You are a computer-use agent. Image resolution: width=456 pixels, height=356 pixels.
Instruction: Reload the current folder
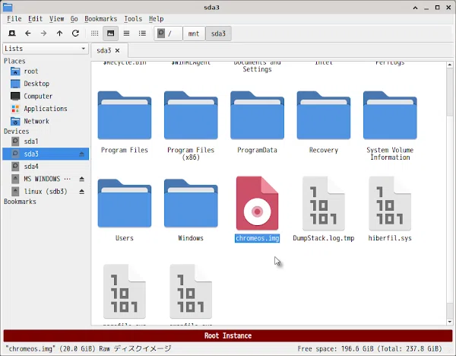(75, 33)
